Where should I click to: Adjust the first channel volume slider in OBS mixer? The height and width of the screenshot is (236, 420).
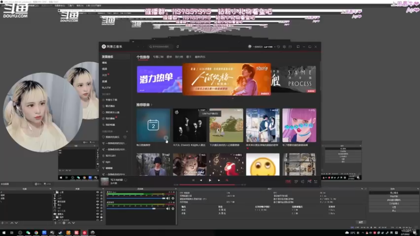[x=136, y=199]
